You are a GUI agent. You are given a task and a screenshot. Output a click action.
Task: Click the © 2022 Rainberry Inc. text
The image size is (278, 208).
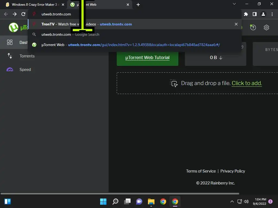tap(215, 183)
